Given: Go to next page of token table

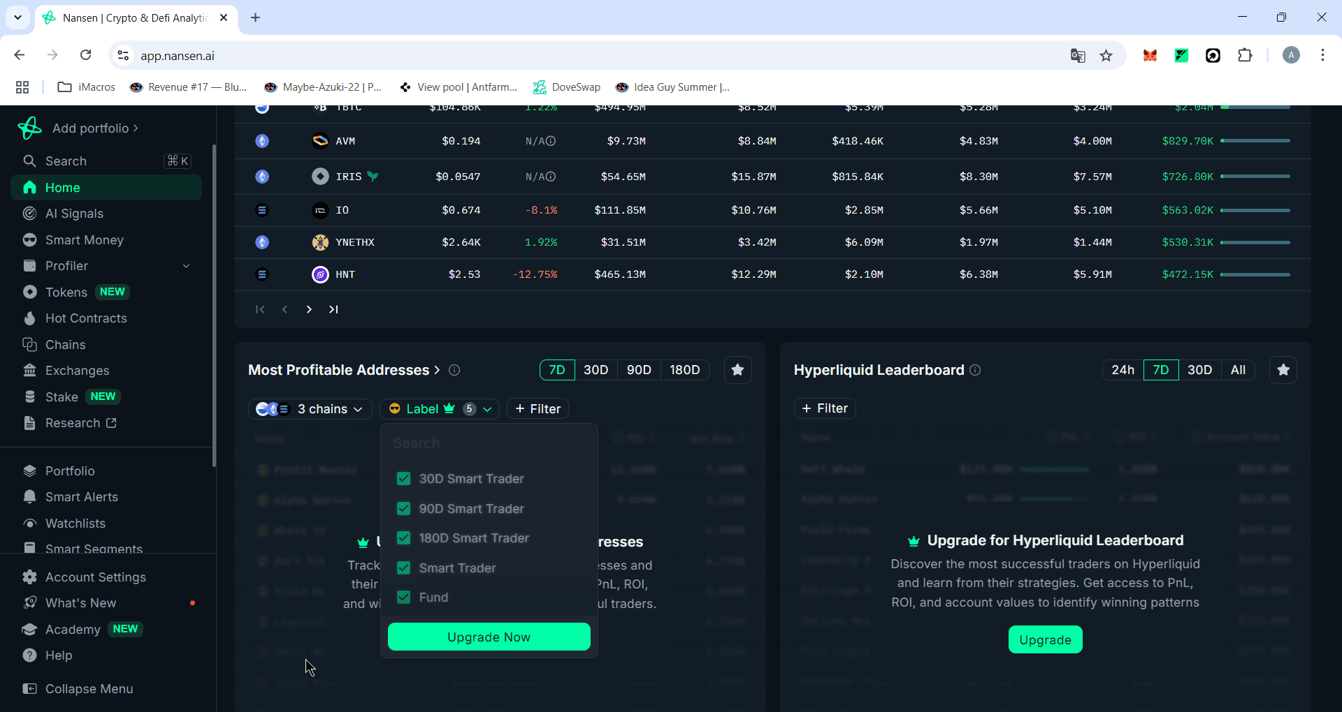Looking at the screenshot, I should pos(309,309).
